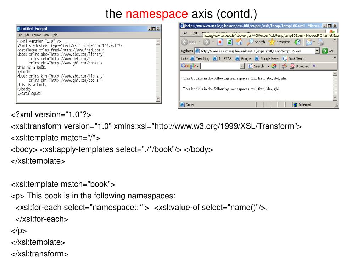Click the Mail envelope icon

pos(309,42)
